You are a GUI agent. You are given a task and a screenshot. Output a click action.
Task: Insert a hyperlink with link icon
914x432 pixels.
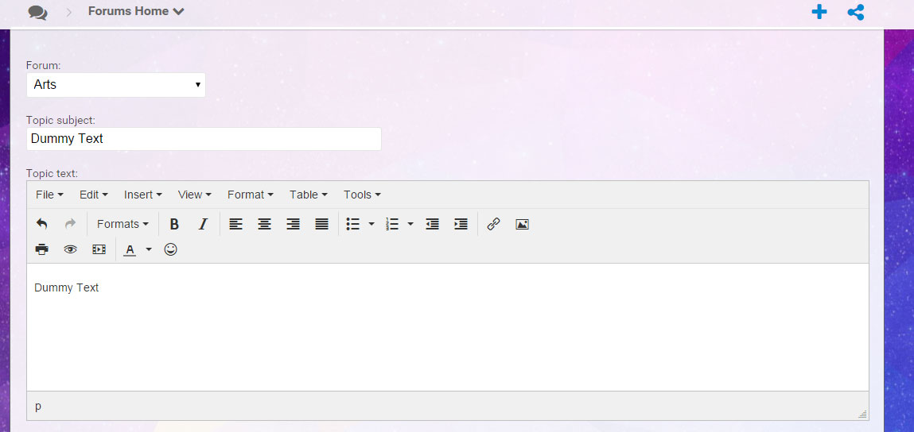click(x=494, y=224)
